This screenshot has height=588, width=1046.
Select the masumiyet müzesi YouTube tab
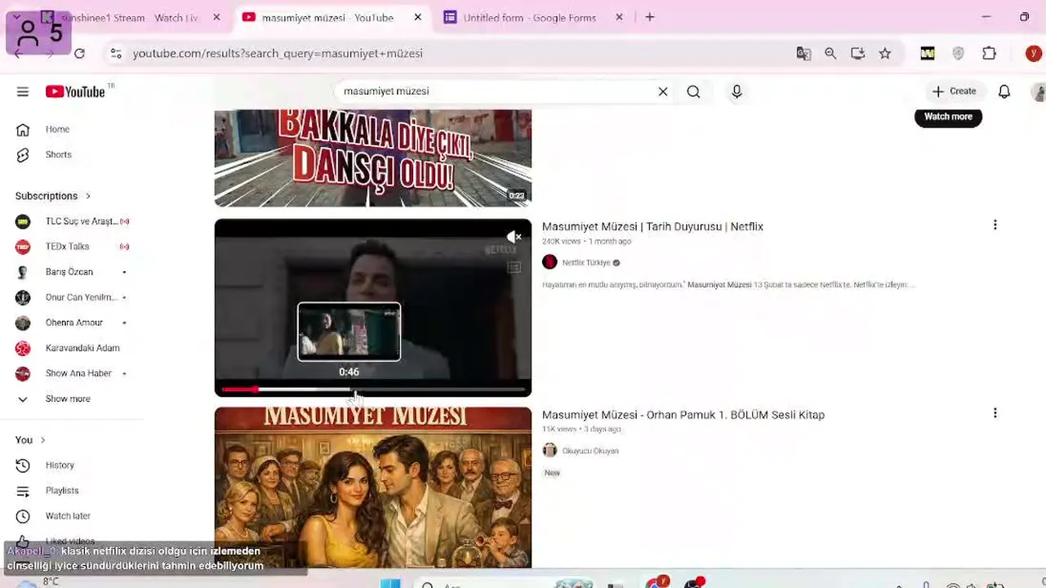327,17
